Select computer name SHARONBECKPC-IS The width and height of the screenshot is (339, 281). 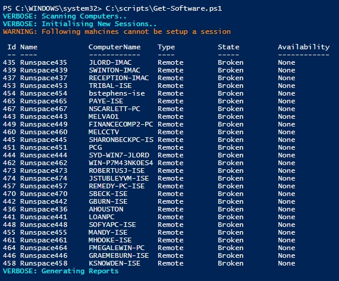(x=121, y=140)
